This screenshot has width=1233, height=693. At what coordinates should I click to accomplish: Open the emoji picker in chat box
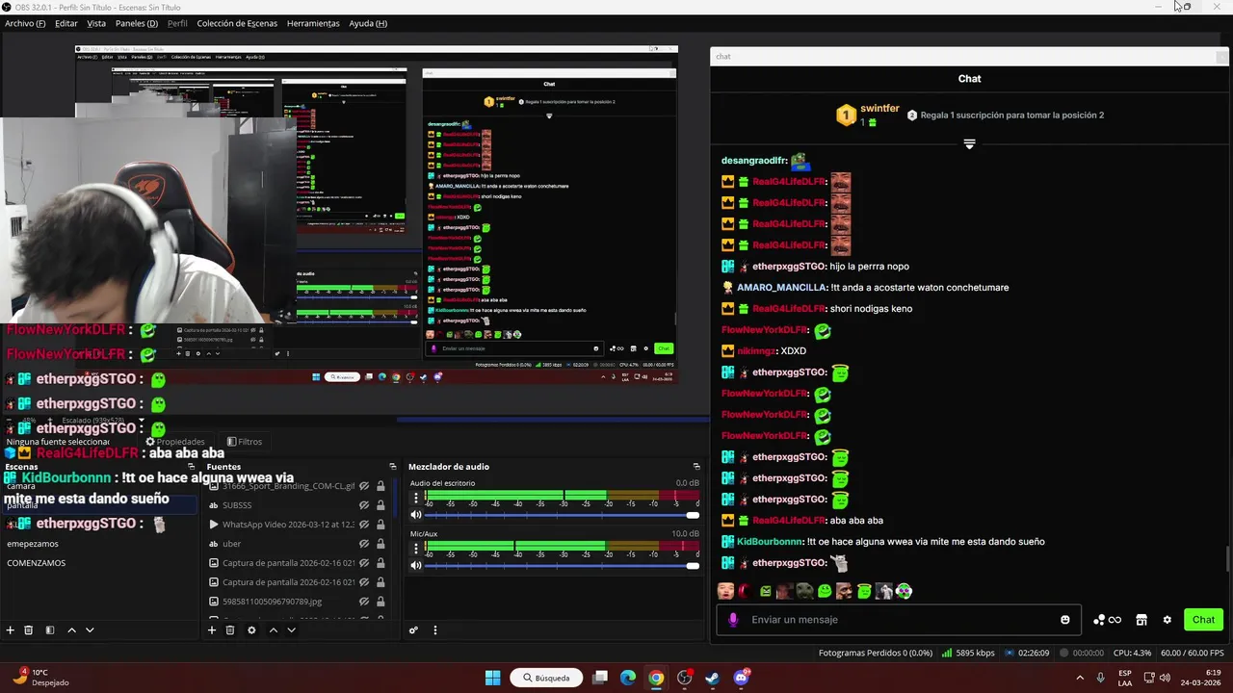pos(1064,620)
